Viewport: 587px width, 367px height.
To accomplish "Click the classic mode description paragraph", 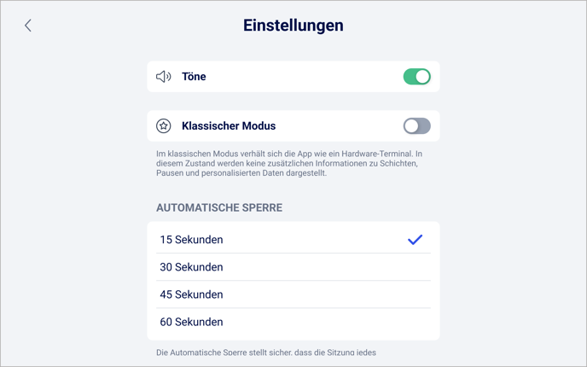I will [288, 163].
